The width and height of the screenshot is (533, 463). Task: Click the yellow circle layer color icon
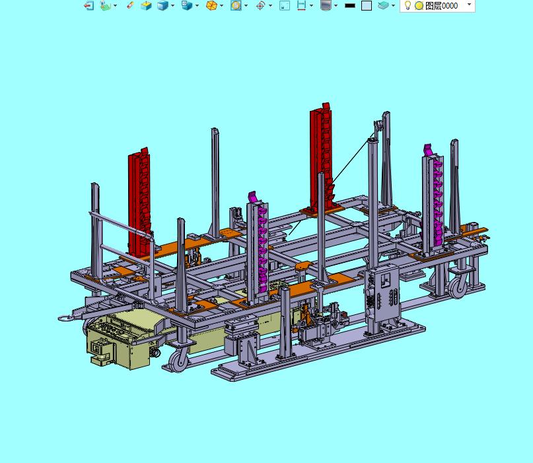419,6
